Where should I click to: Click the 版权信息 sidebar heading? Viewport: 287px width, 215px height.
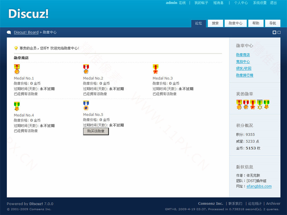point(245,167)
